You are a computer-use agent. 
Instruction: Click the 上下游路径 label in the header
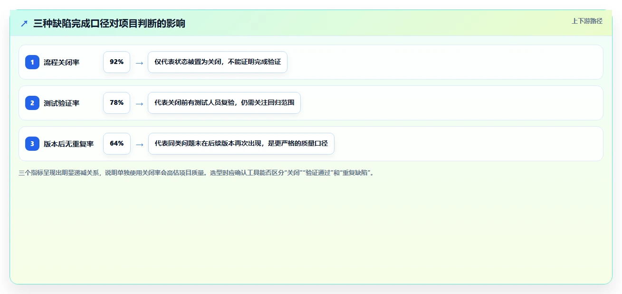point(587,21)
